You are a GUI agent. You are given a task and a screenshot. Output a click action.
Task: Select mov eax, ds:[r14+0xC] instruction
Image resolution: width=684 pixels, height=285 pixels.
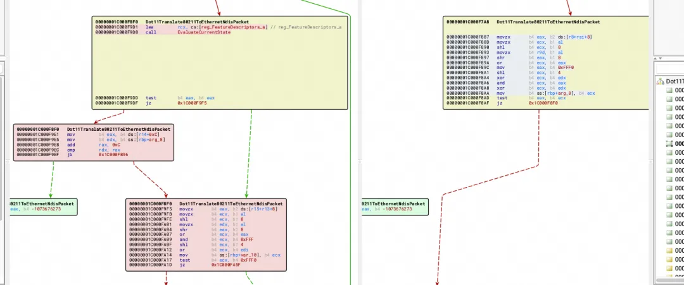[88, 135]
